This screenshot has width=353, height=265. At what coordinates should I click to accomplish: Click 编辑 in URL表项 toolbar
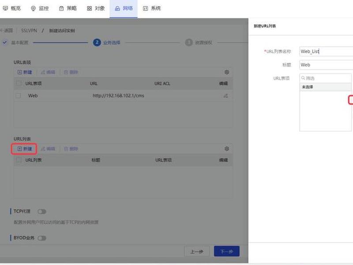(x=48, y=72)
